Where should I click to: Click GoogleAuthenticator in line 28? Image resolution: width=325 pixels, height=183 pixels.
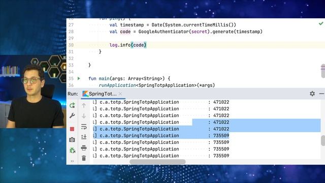164,32
